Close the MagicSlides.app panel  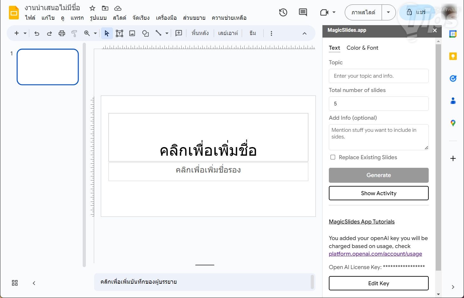(435, 30)
